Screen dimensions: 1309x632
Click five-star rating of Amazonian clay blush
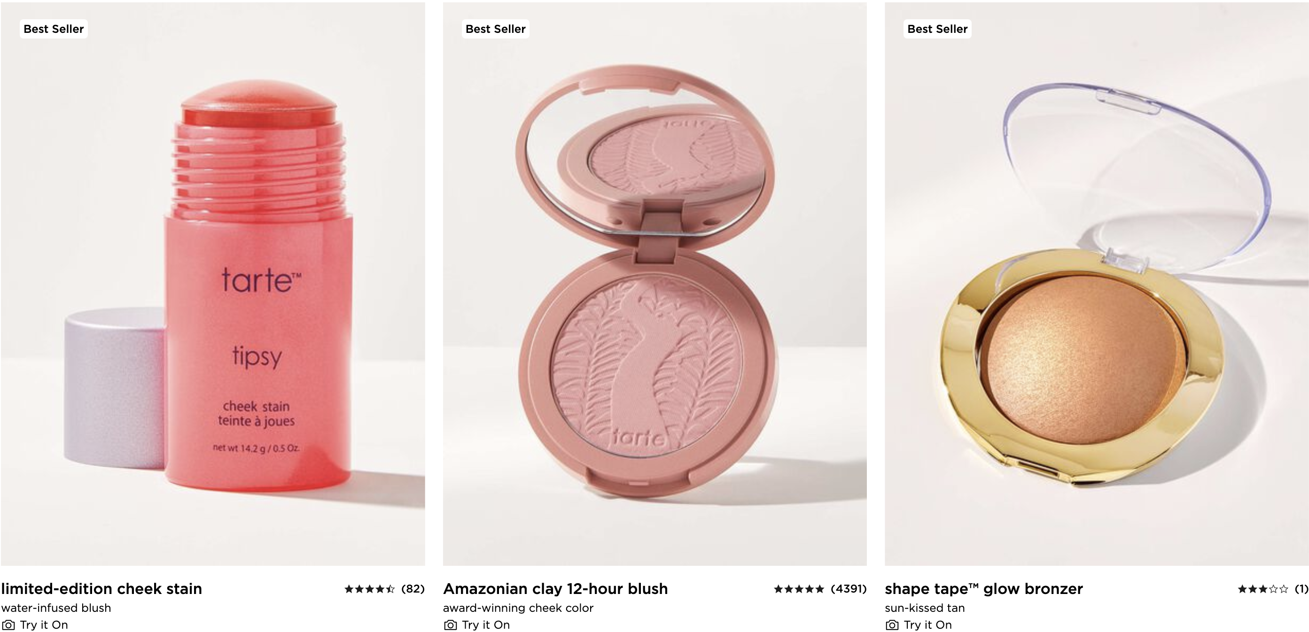point(799,589)
